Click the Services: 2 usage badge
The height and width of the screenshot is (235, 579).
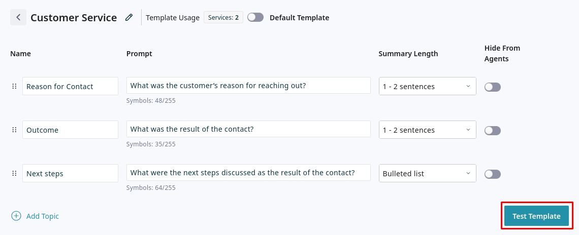pos(223,18)
